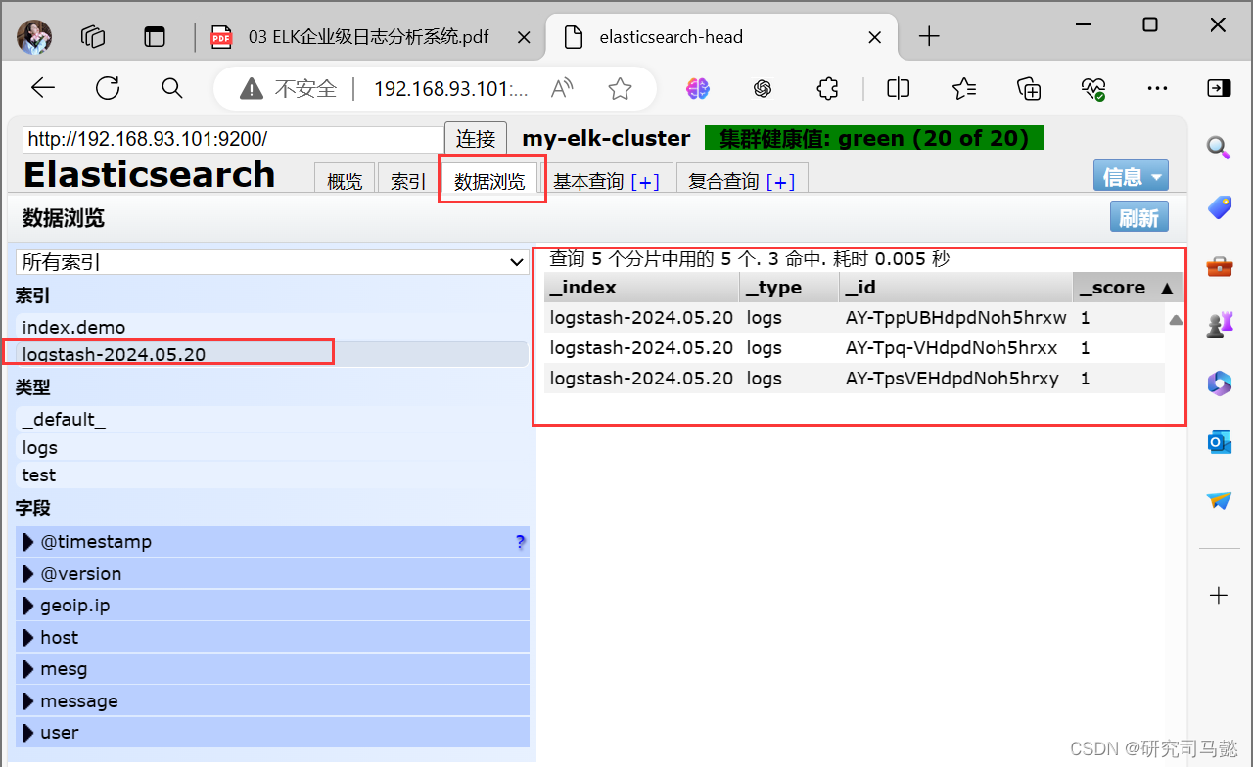Viewport: 1253px width, 767px height.
Task: Open the games chess sidebar icon
Action: pos(1219,324)
